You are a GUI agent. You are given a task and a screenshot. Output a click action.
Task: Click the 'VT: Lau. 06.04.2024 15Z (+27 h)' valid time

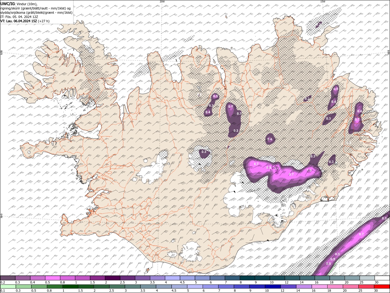click(x=25, y=21)
